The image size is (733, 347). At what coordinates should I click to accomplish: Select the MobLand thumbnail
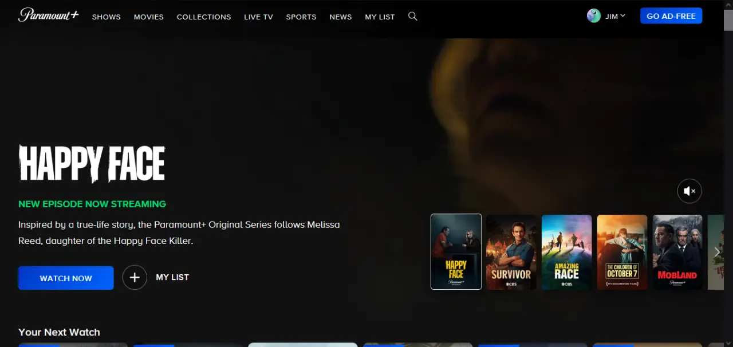click(677, 252)
